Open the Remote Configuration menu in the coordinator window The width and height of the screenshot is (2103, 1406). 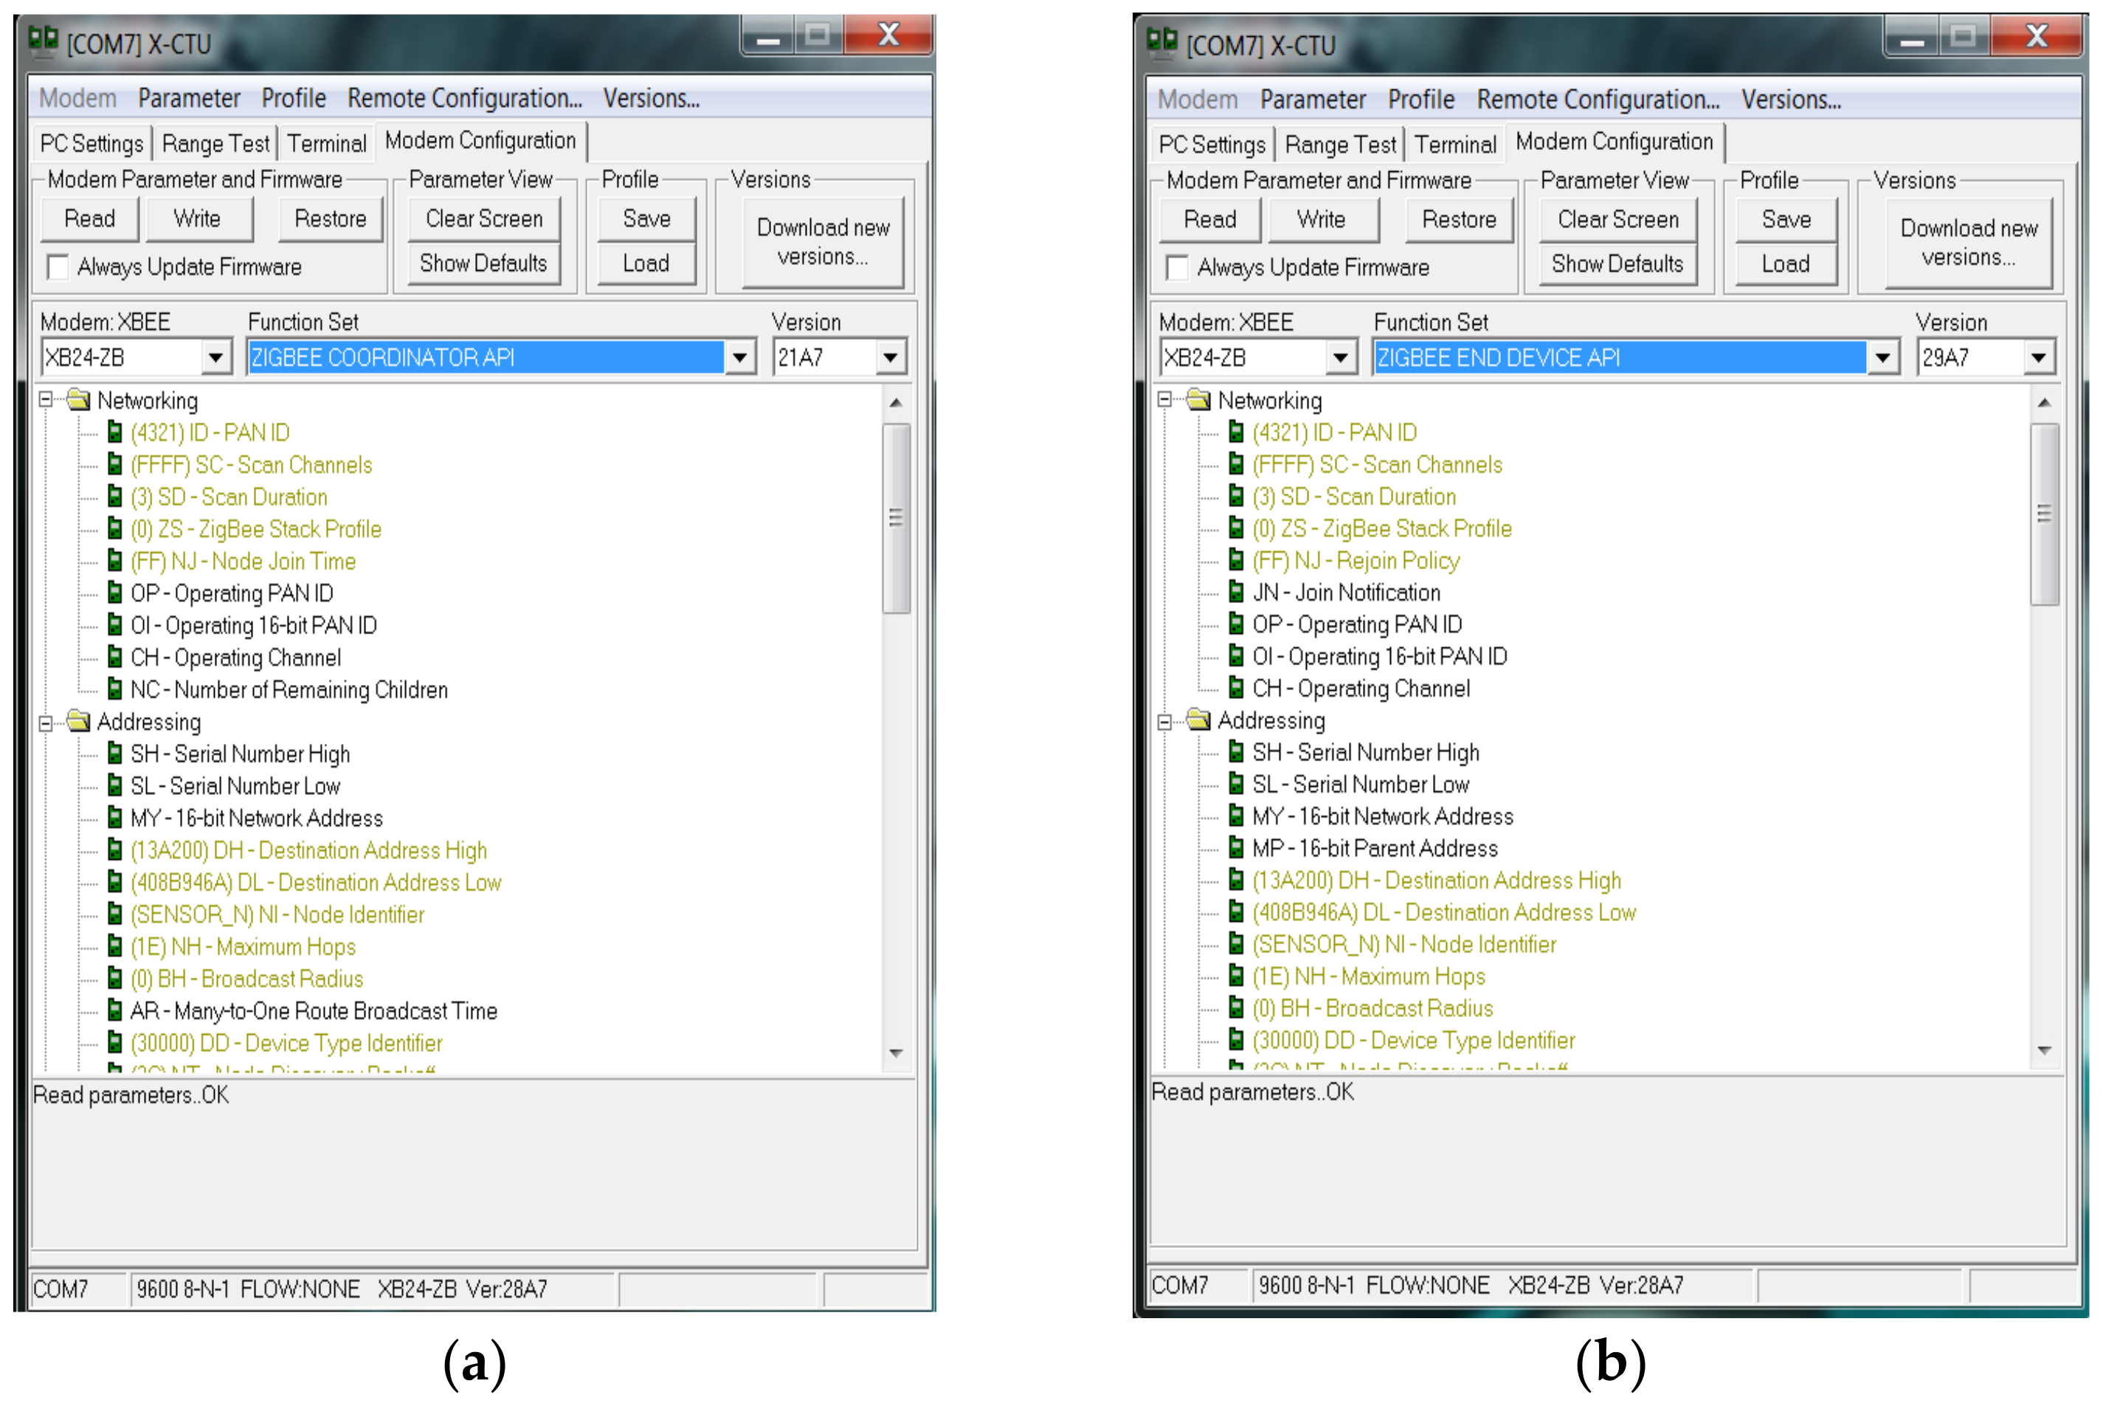(464, 97)
